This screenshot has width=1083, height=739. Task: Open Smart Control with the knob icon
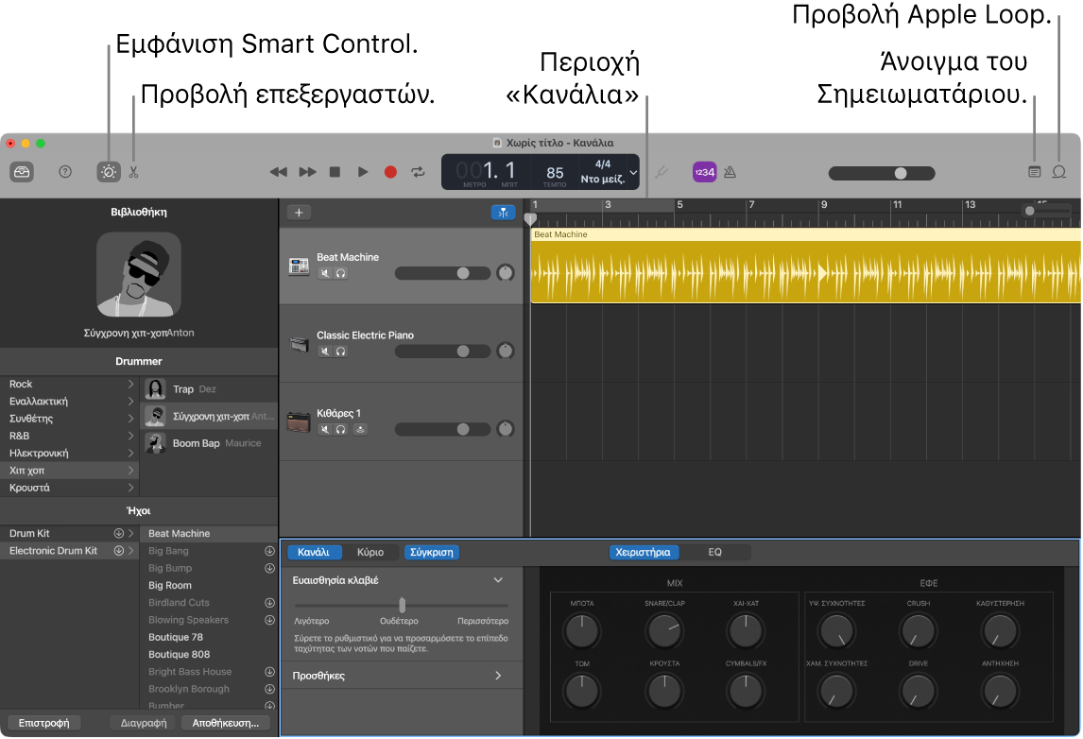coord(108,172)
